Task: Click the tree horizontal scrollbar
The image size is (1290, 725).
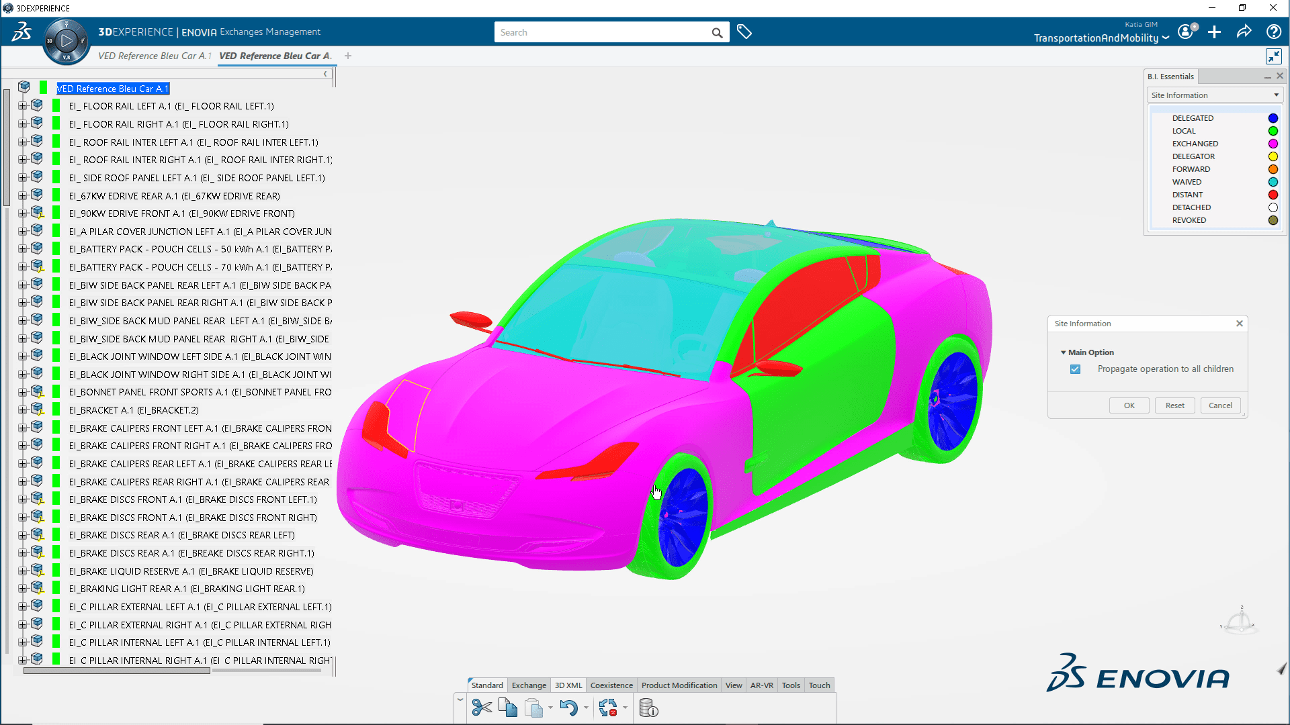Action: click(x=116, y=670)
